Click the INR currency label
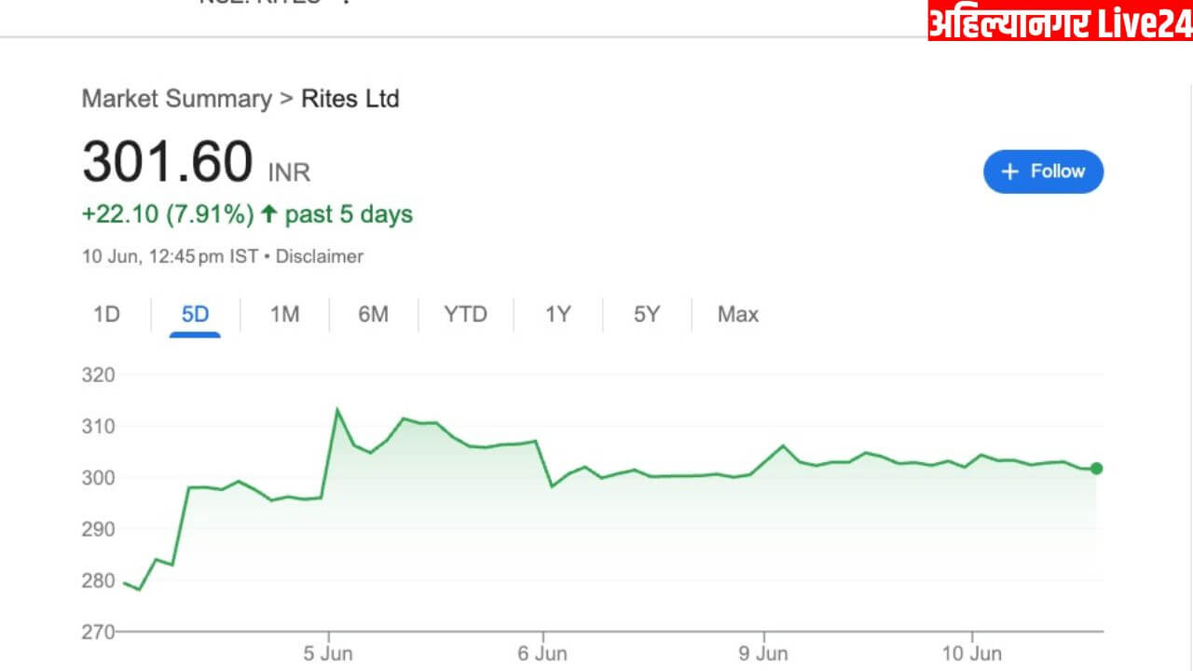Image resolution: width=1193 pixels, height=671 pixels. pyautogui.click(x=289, y=172)
